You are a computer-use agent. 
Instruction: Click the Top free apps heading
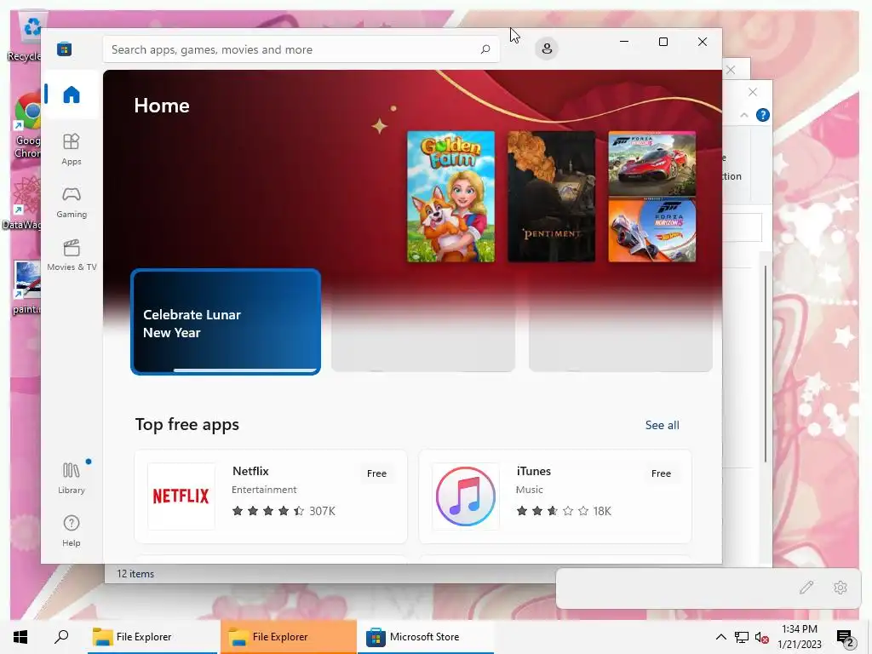tap(186, 424)
